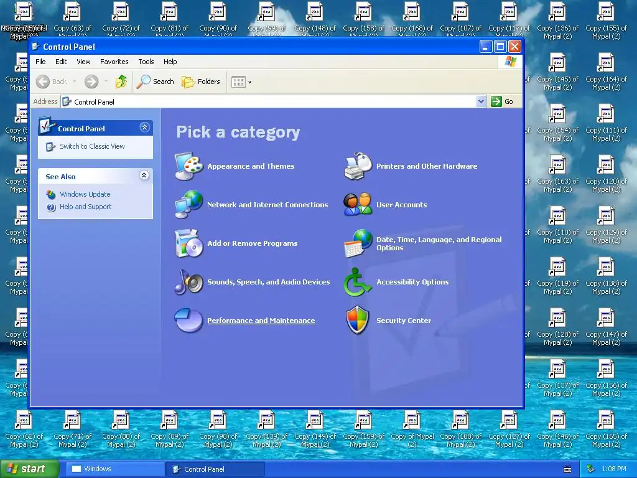Select desktop icon Copy (62) of Mypal
This screenshot has width=637, height=478.
click(24, 429)
